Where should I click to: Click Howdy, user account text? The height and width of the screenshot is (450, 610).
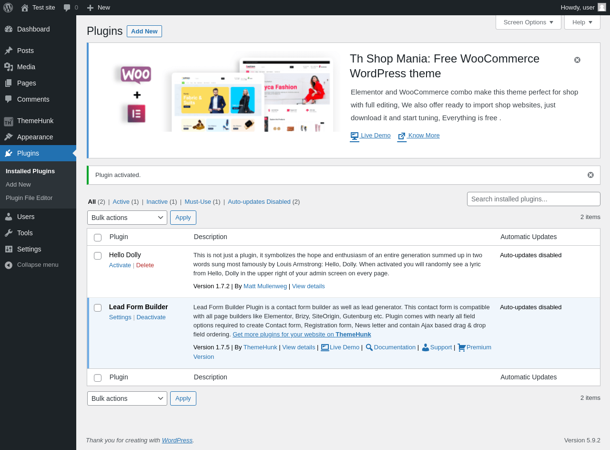pos(578,7)
